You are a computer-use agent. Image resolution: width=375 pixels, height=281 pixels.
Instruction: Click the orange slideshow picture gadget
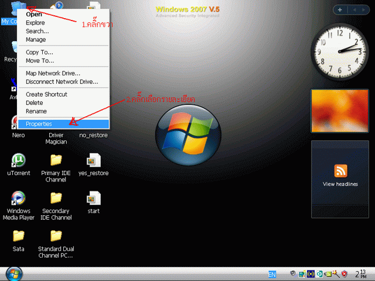[x=340, y=111]
